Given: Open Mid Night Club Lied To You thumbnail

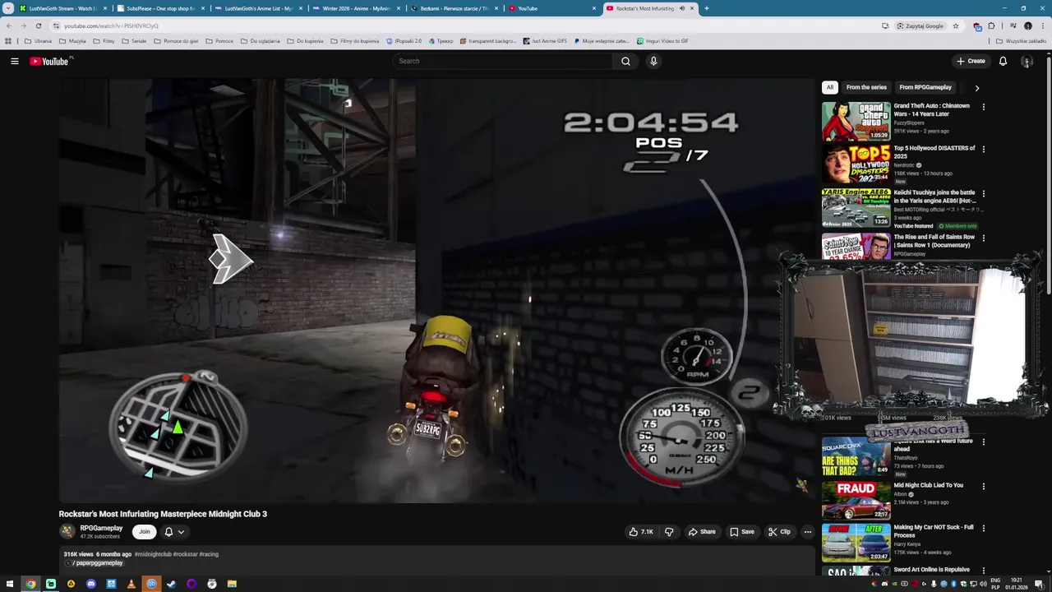Looking at the screenshot, I should [x=856, y=501].
